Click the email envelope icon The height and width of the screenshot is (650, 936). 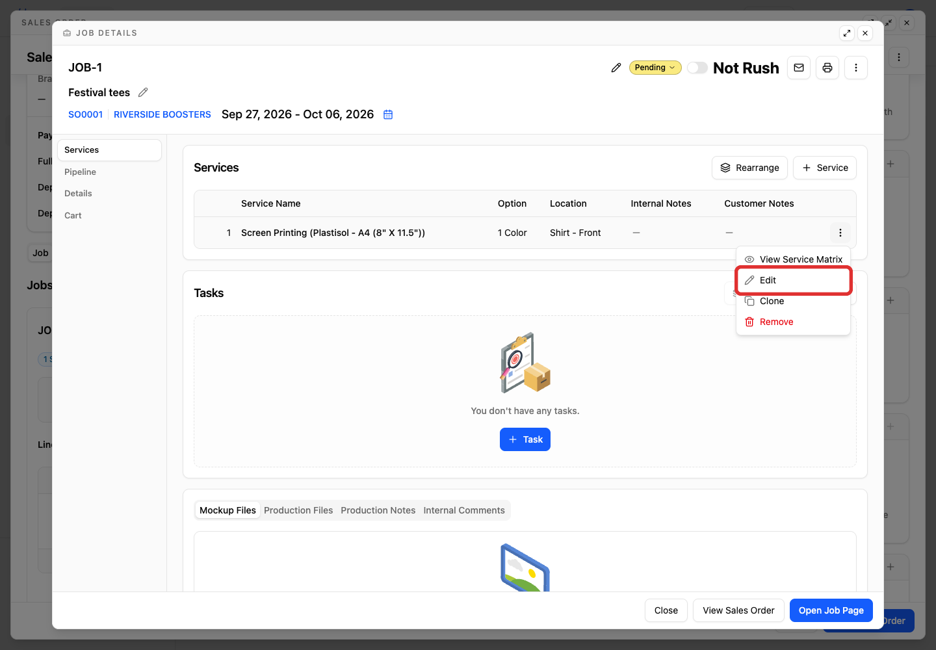(x=799, y=68)
